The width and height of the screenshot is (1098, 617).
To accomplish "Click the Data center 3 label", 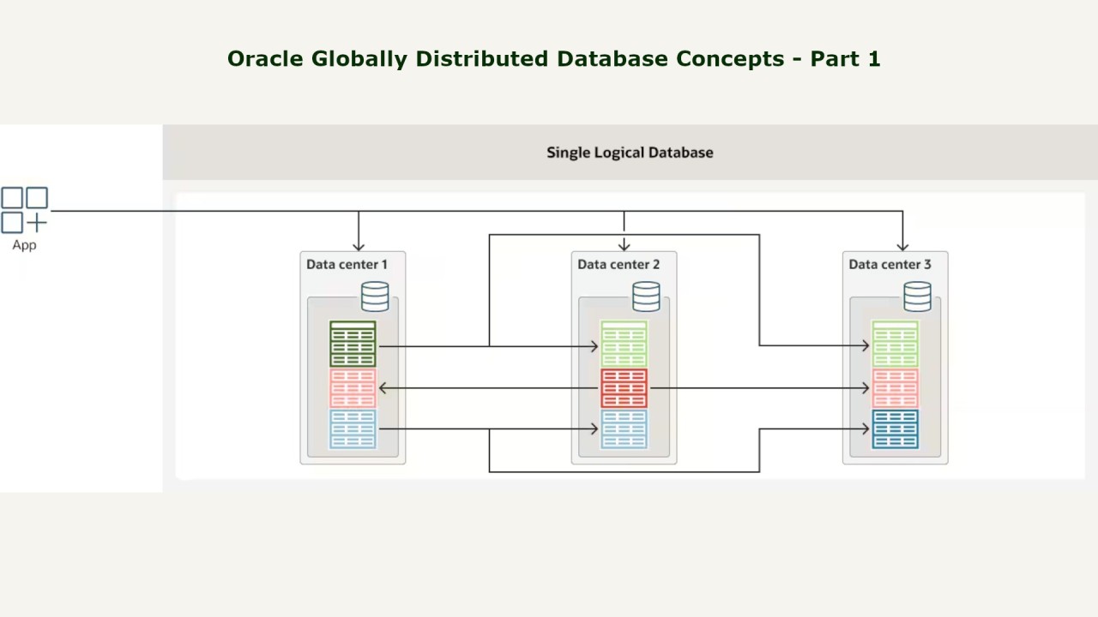I will (890, 264).
